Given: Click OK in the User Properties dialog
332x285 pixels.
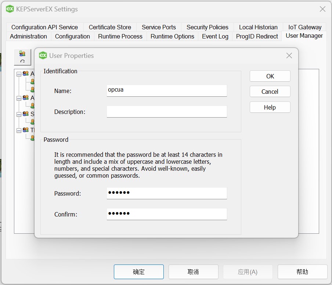Looking at the screenshot, I should tap(270, 76).
